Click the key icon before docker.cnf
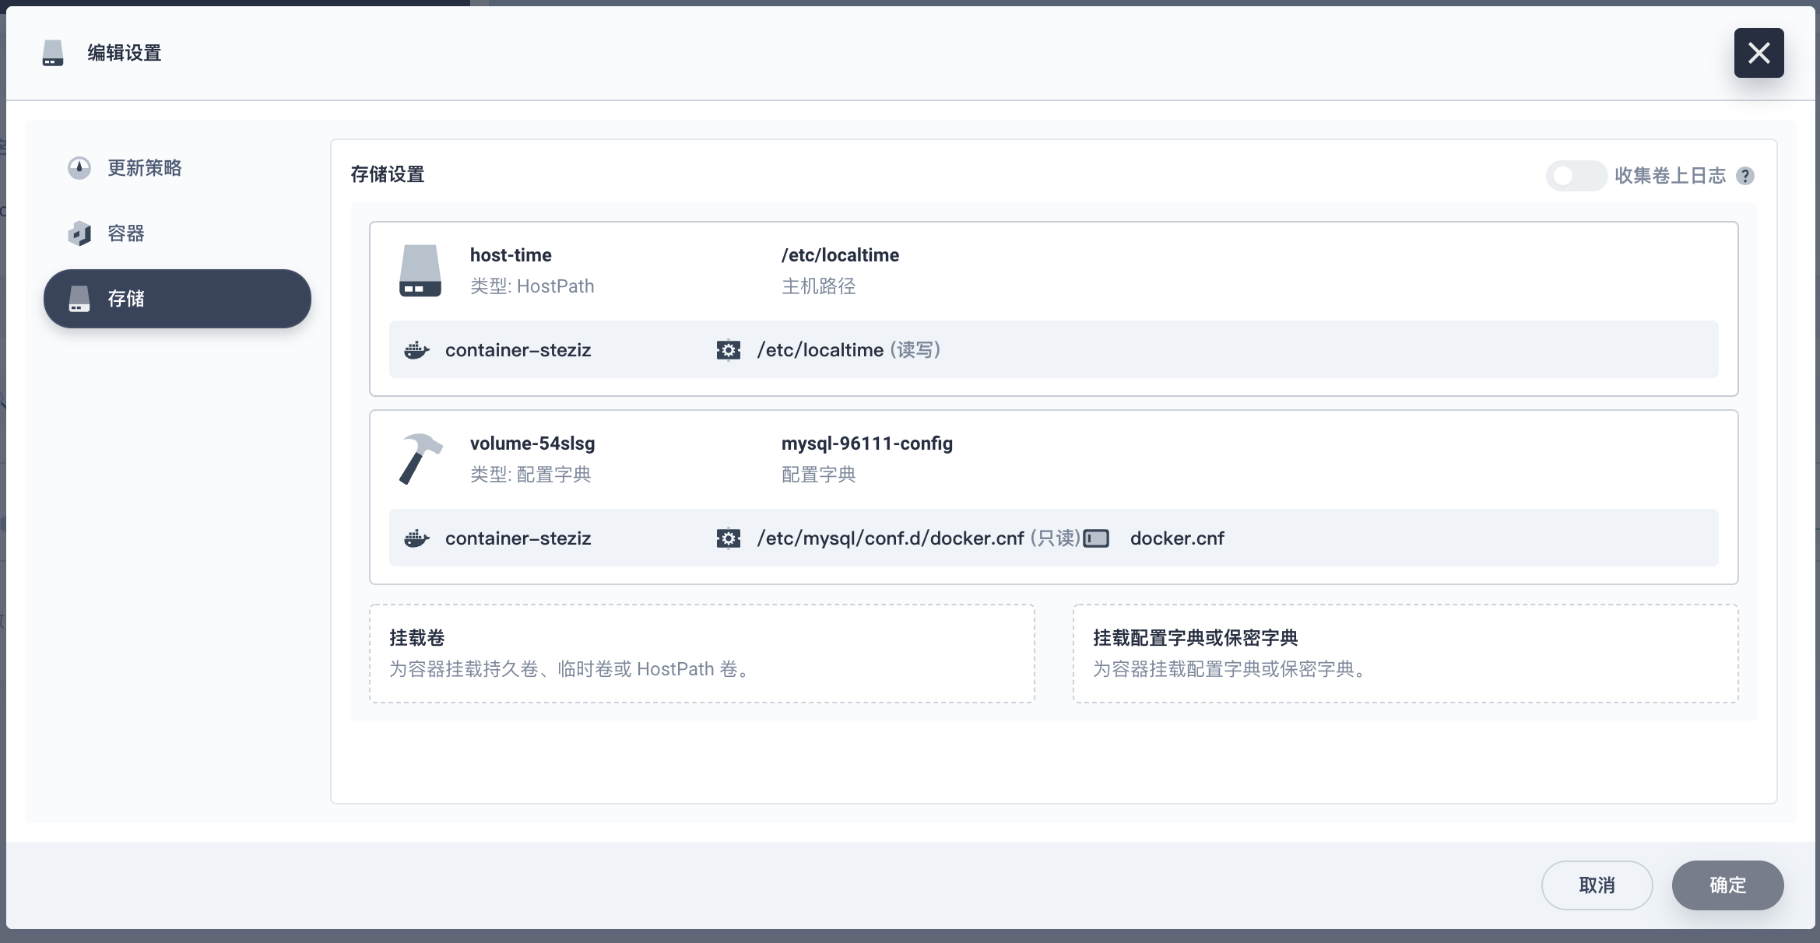Viewport: 1820px width, 943px height. click(x=1096, y=538)
